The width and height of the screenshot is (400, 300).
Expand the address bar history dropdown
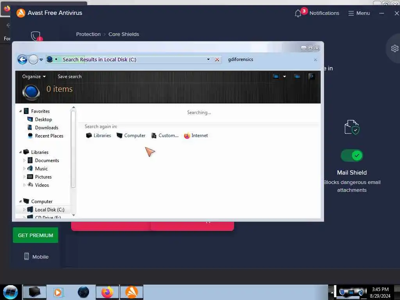point(209,59)
